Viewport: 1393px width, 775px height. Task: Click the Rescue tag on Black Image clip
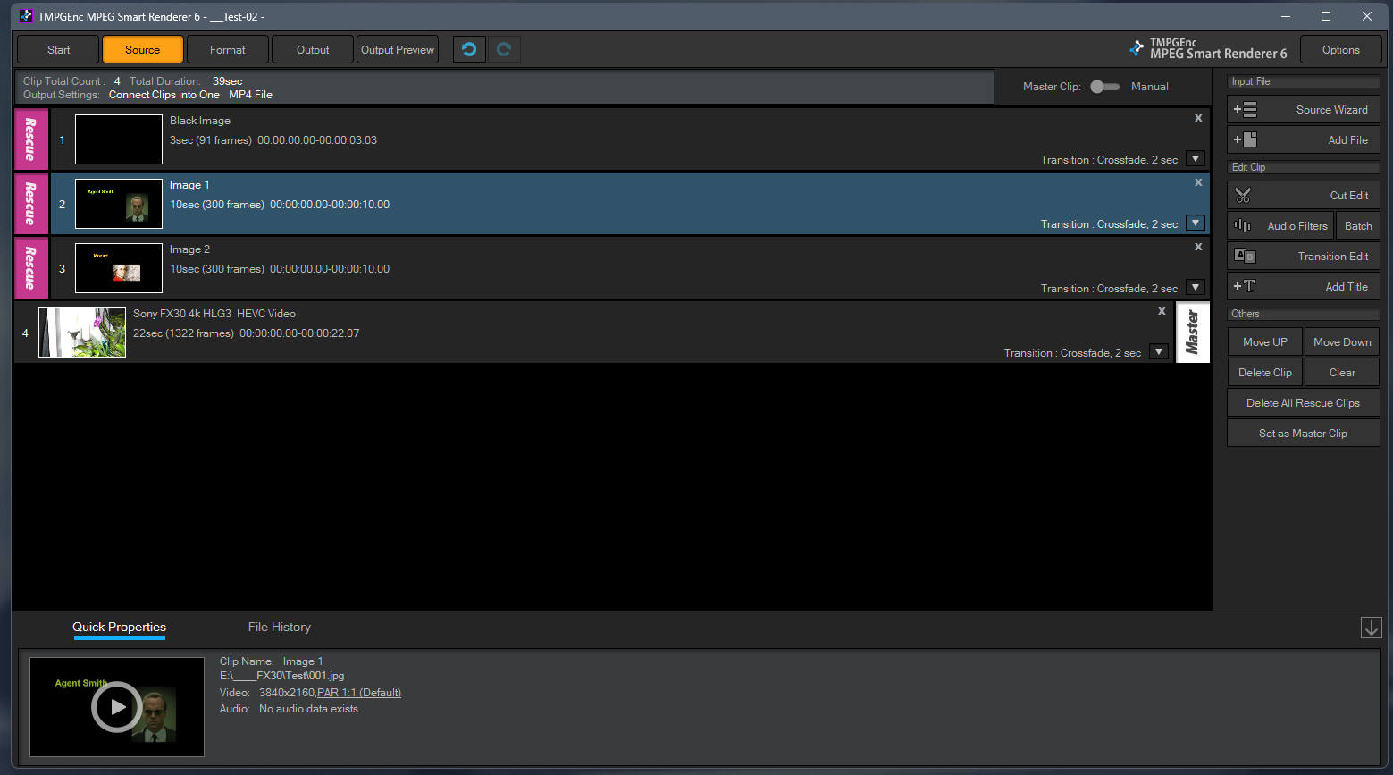click(31, 139)
